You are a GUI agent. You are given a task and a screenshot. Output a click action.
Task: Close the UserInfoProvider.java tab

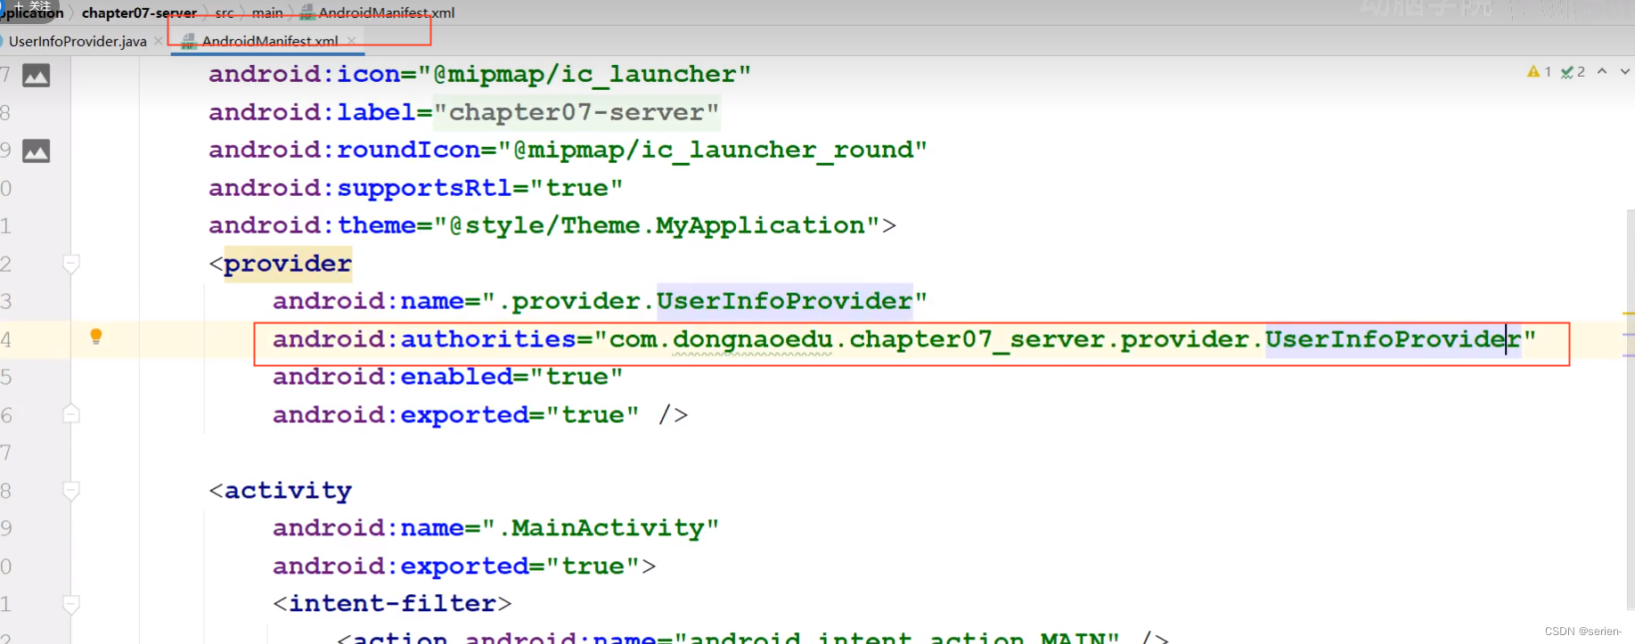tap(159, 41)
